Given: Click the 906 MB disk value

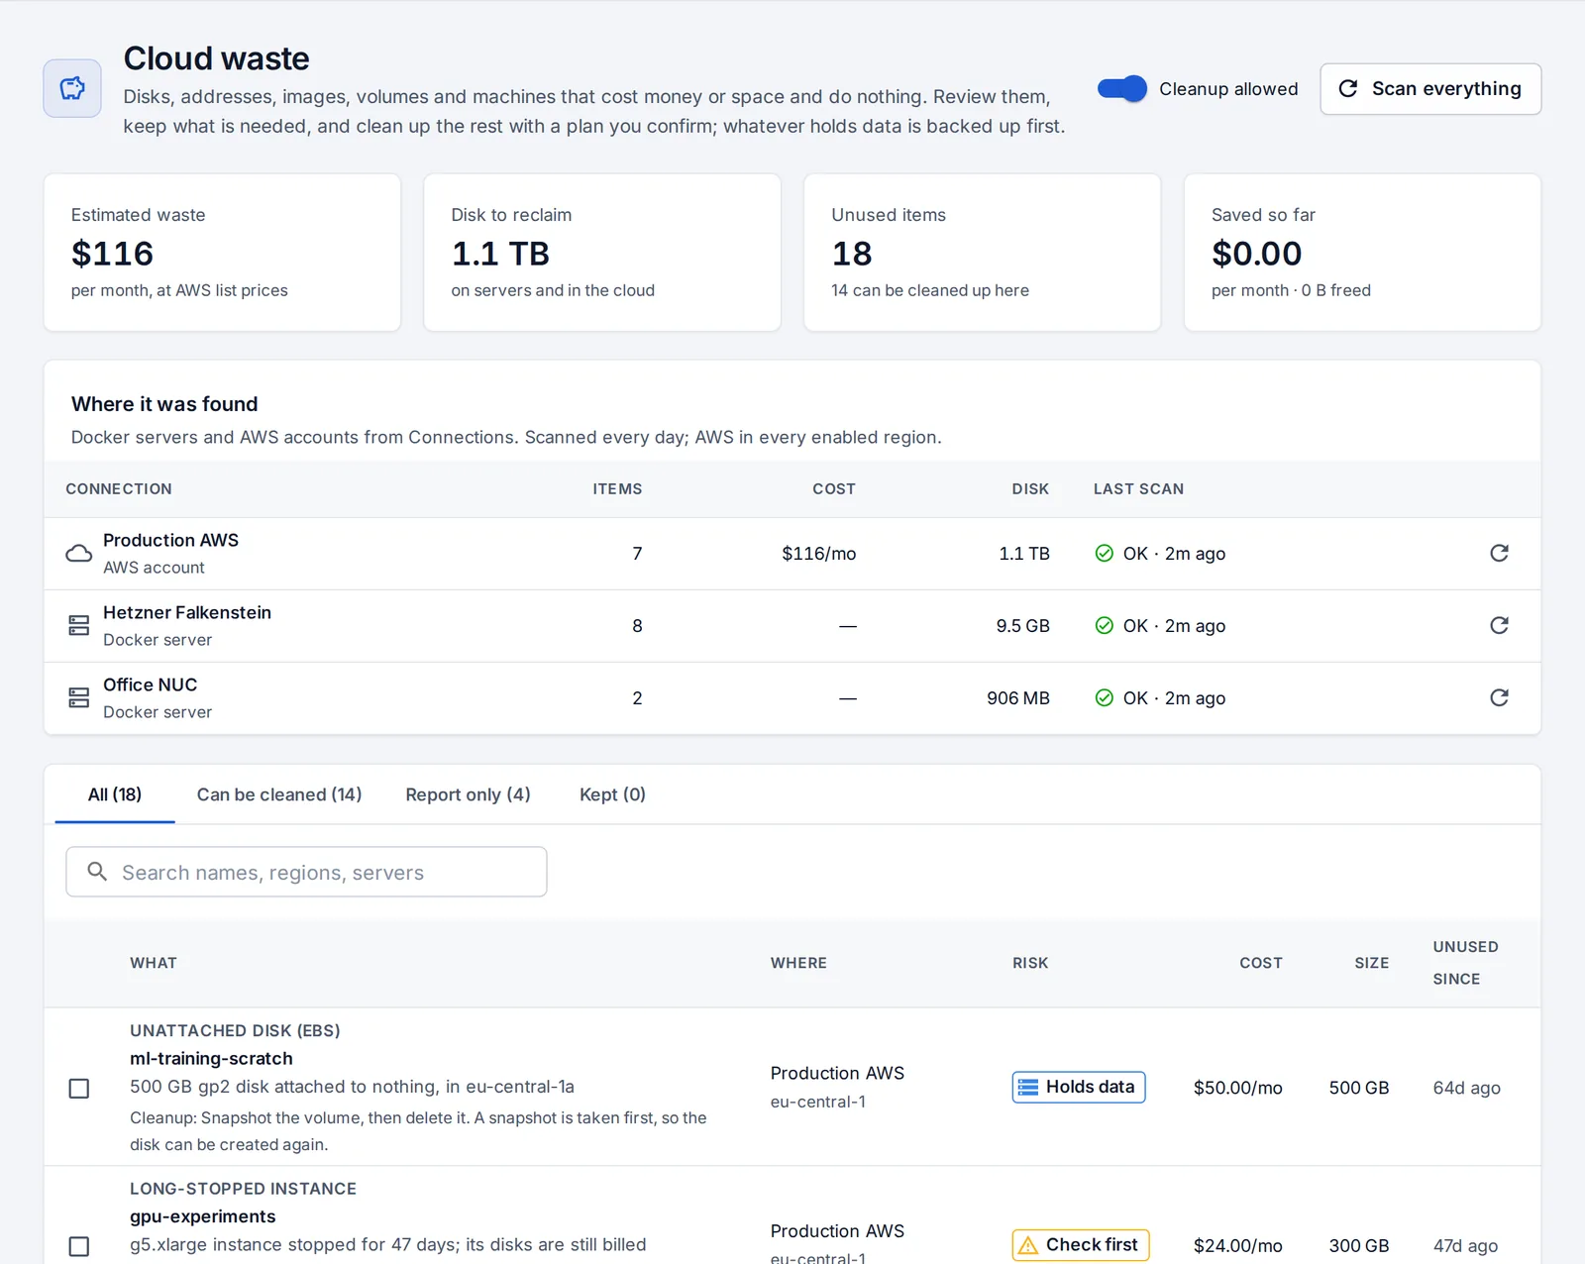Looking at the screenshot, I should click(1018, 698).
